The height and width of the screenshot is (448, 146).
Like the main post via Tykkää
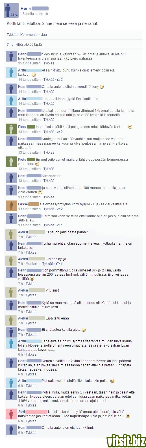click(12, 35)
